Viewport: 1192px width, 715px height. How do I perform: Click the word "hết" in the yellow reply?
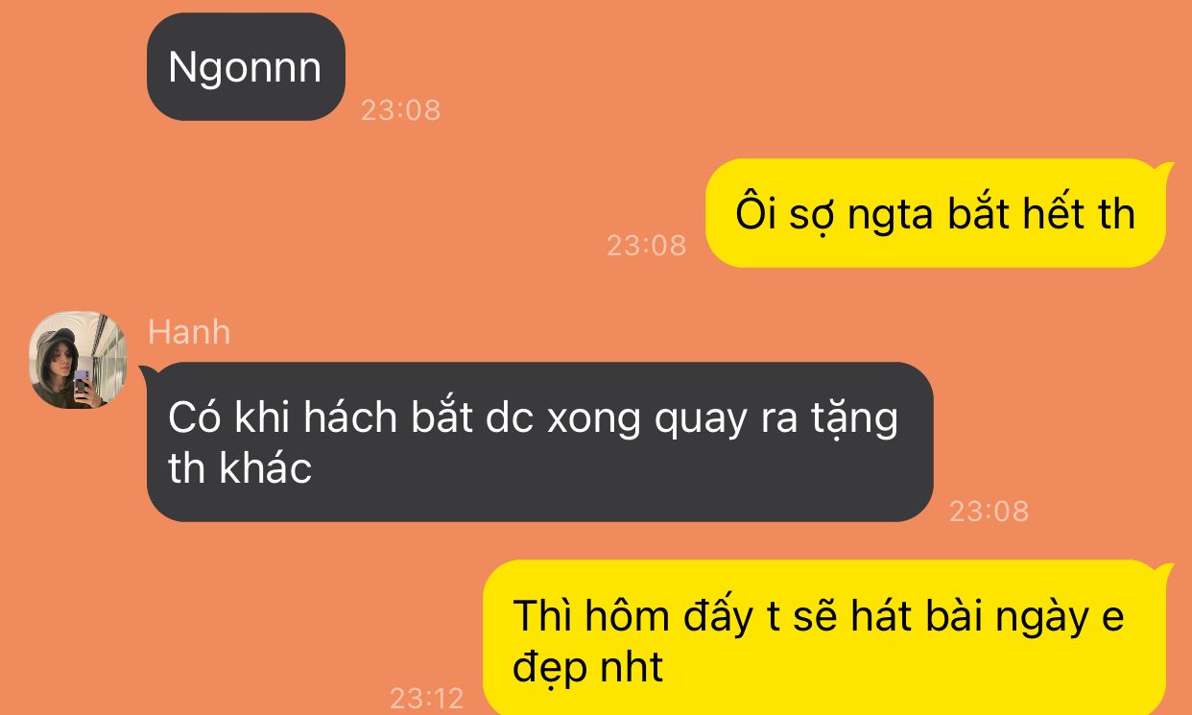point(1040,214)
